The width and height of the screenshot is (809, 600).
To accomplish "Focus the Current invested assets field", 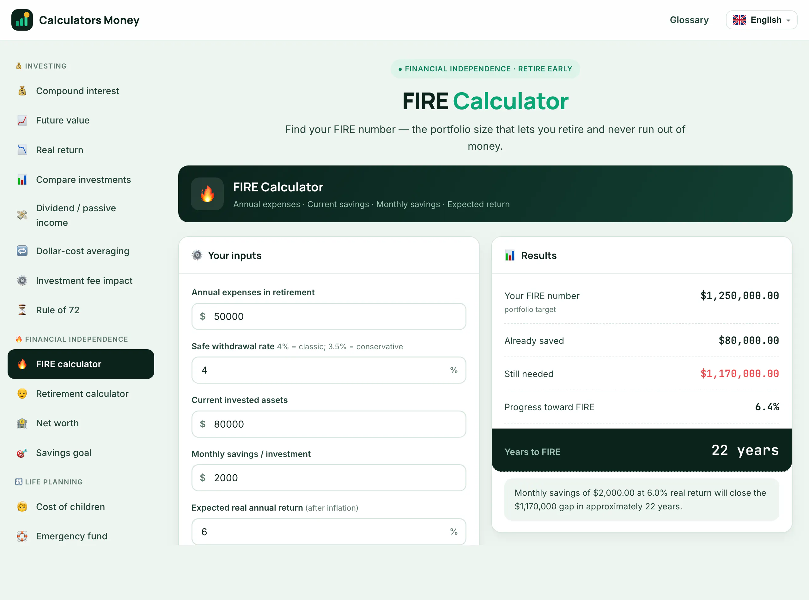I will click(329, 424).
